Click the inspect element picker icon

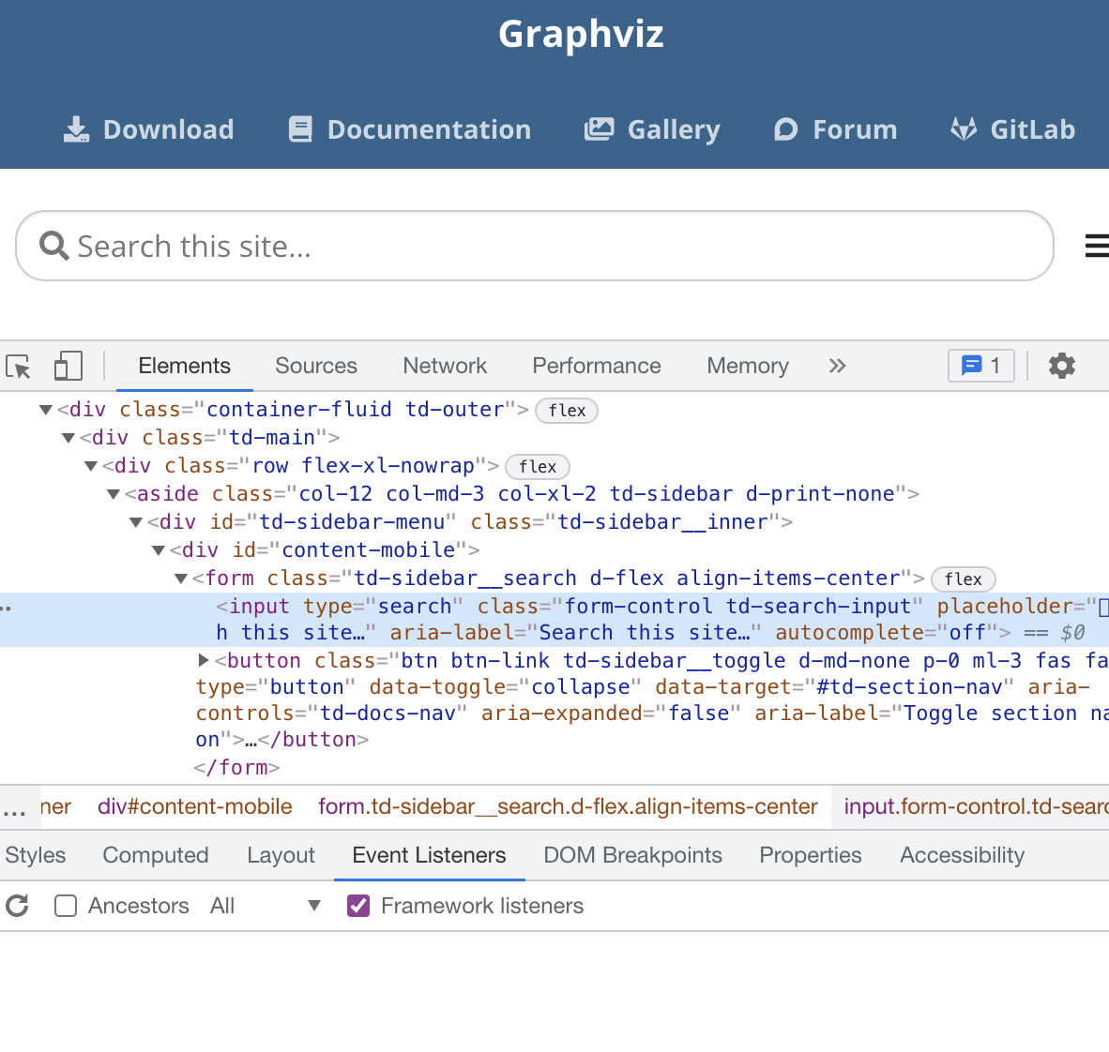pyautogui.click(x=19, y=366)
